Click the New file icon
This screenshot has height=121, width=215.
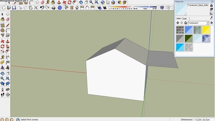(x=4, y=8)
